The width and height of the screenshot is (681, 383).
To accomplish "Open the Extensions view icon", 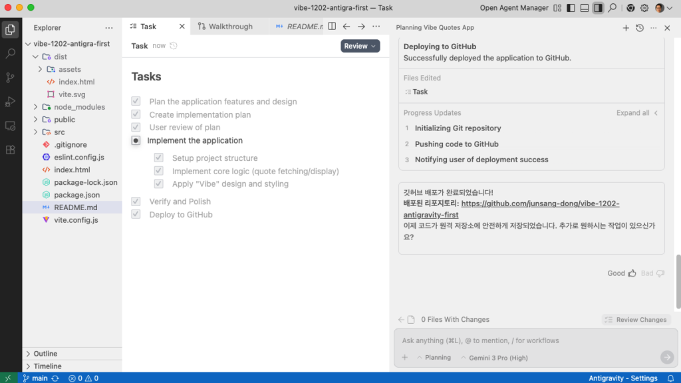I will tap(10, 150).
